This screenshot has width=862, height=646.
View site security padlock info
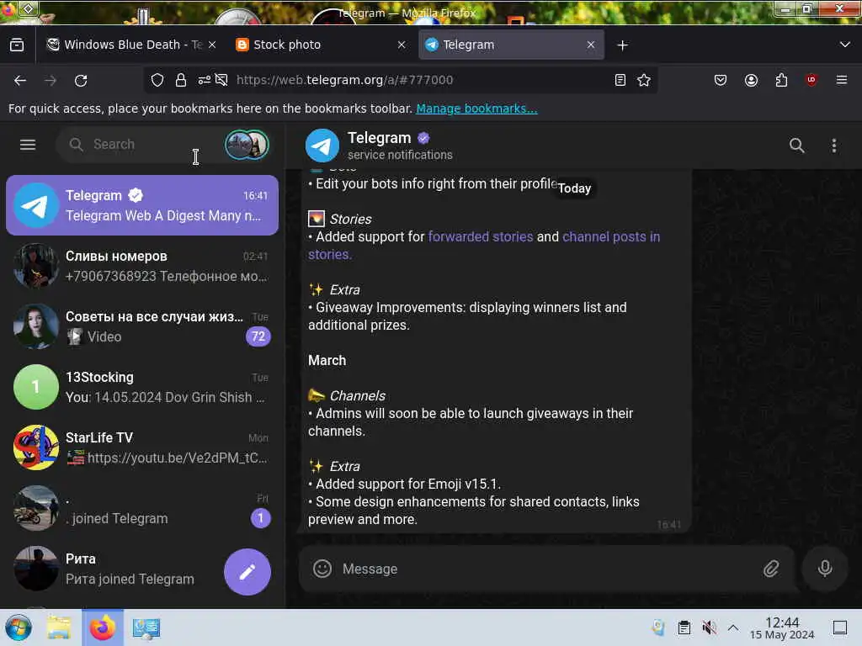pos(181,80)
